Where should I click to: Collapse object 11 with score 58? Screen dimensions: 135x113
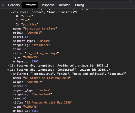[8, 70]
